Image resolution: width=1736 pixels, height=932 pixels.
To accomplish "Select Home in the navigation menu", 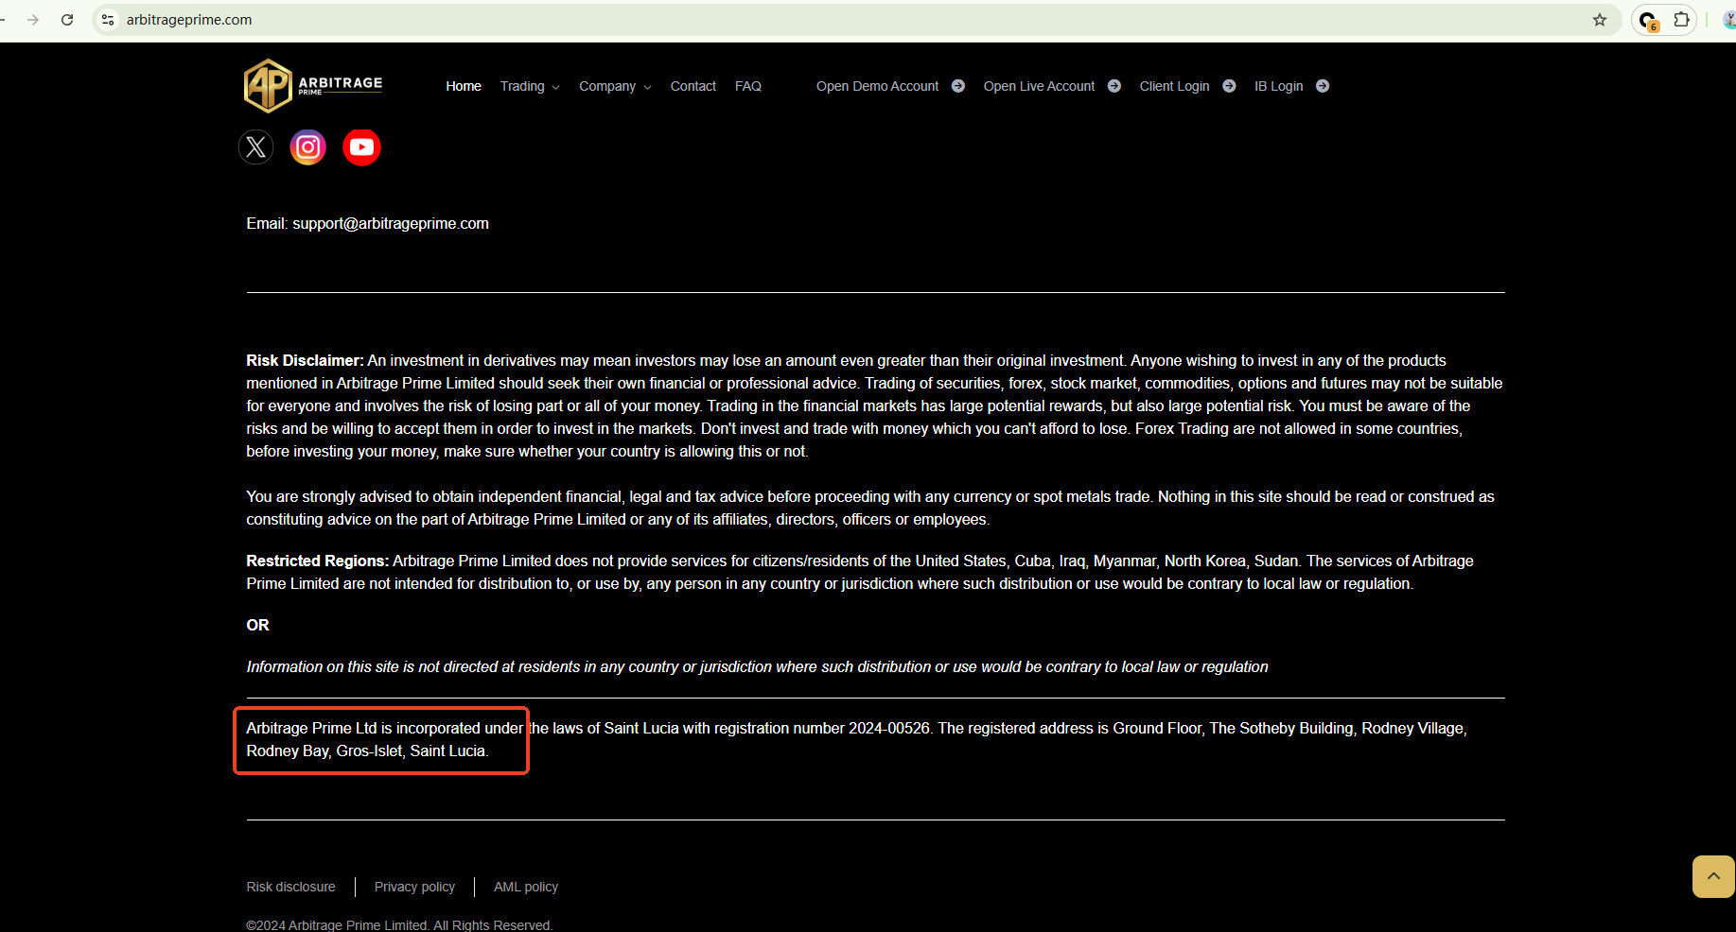I will tap(463, 86).
